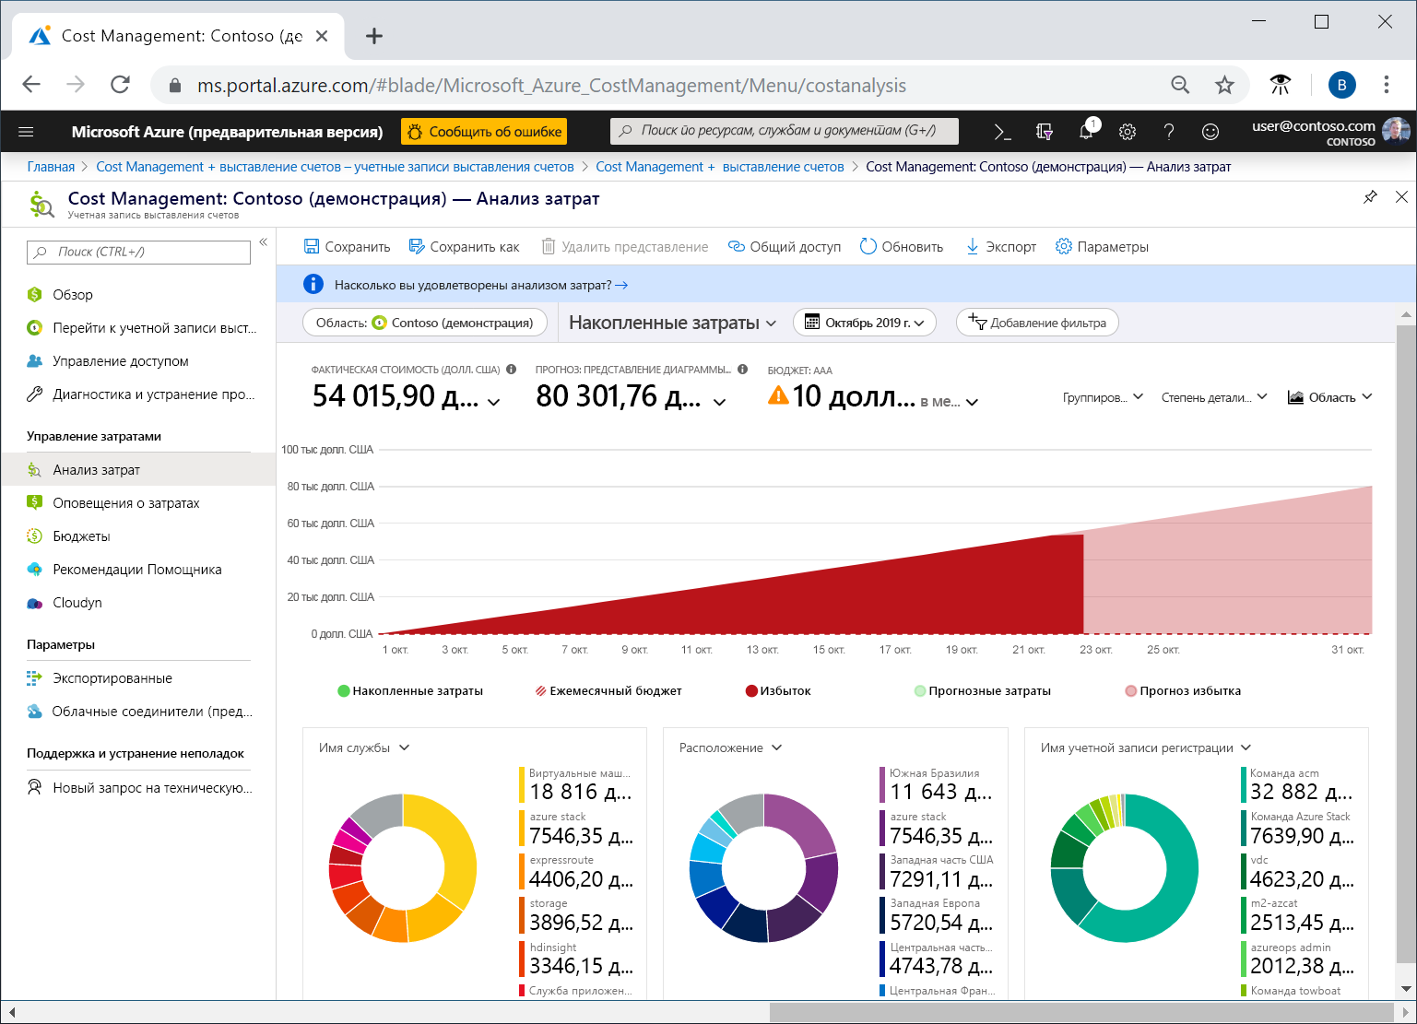Open the feedback smiley icon
This screenshot has height=1024, width=1417.
point(1210,132)
